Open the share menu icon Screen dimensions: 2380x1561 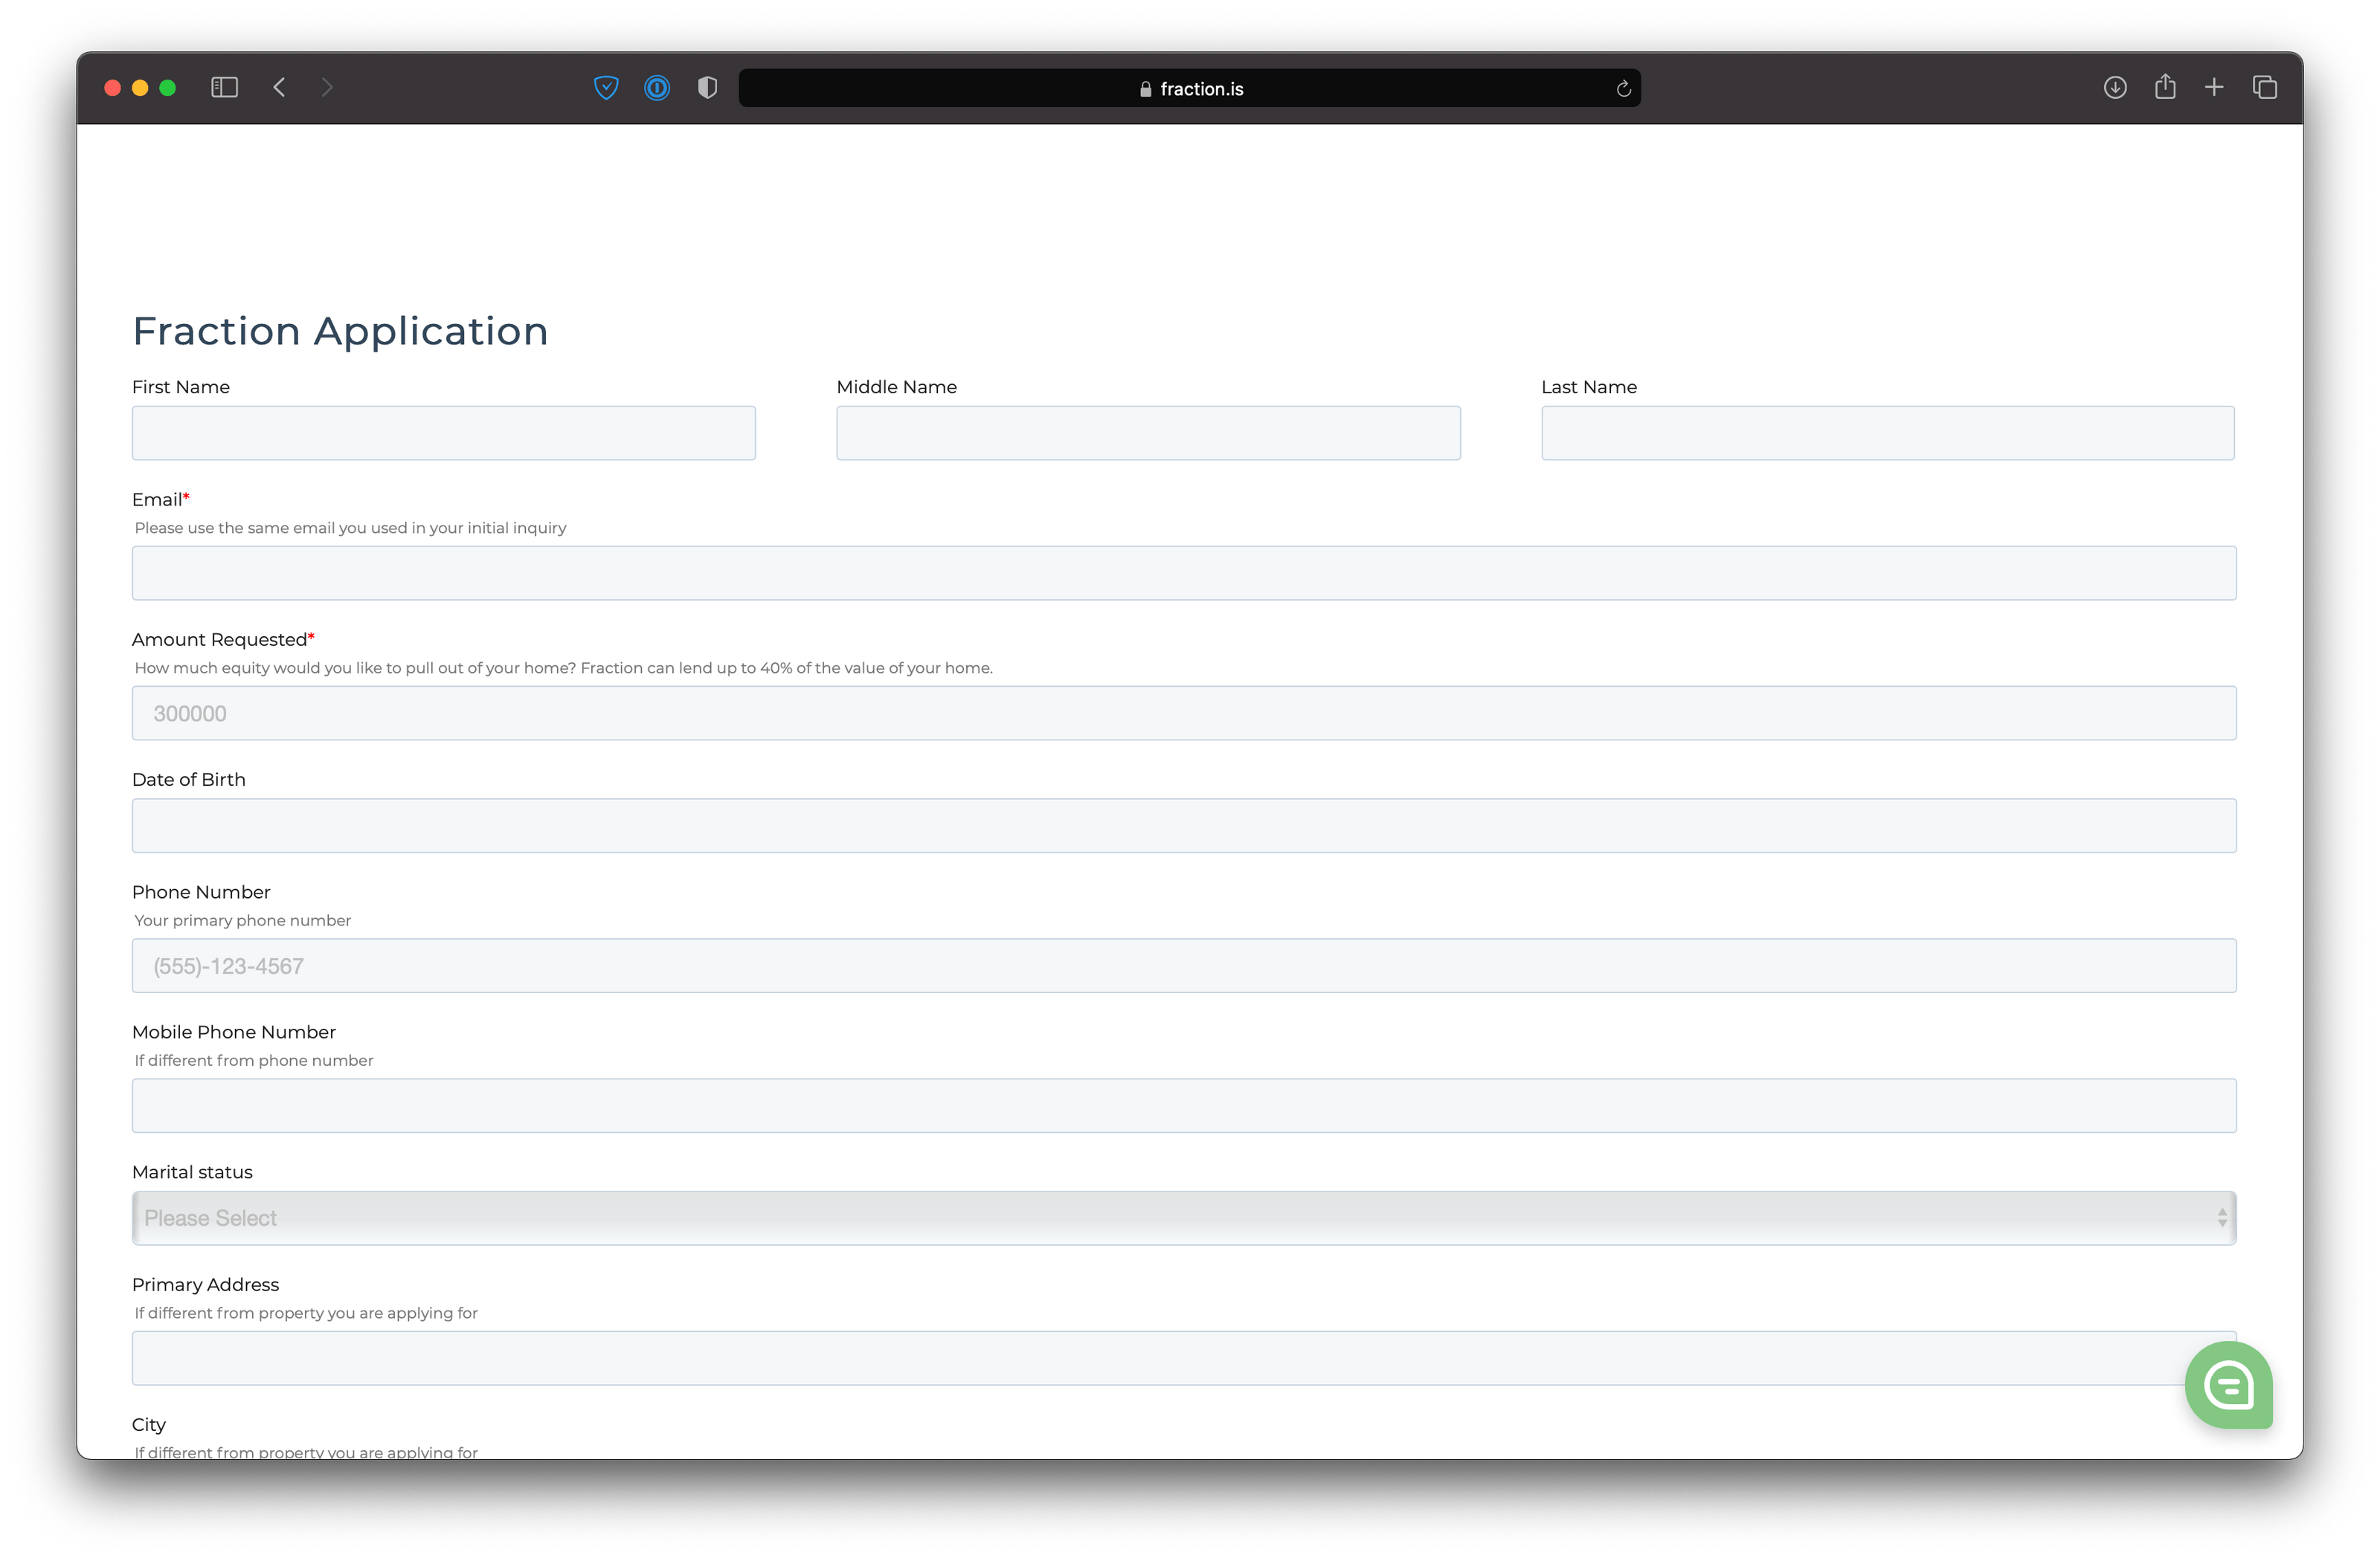click(x=2165, y=87)
